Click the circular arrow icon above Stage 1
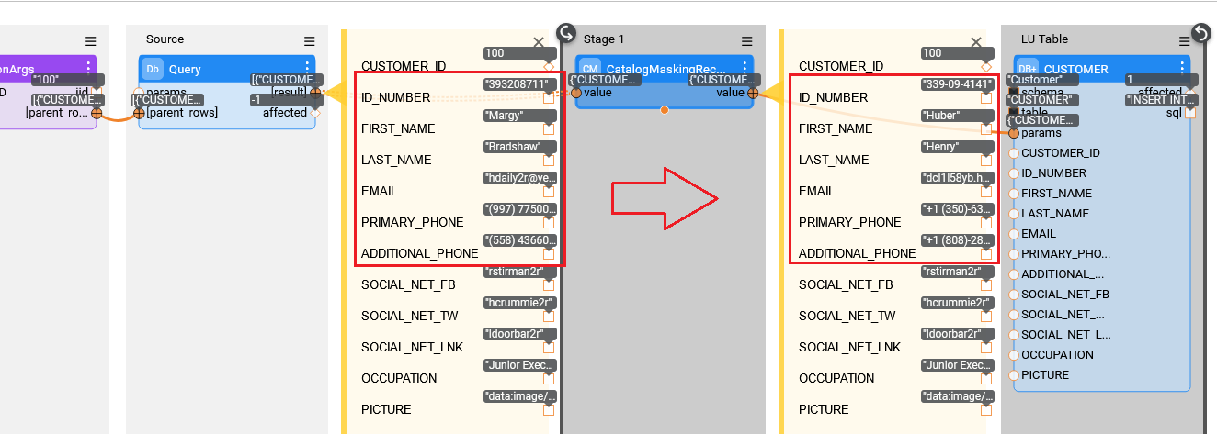This screenshot has width=1217, height=434. pyautogui.click(x=566, y=33)
